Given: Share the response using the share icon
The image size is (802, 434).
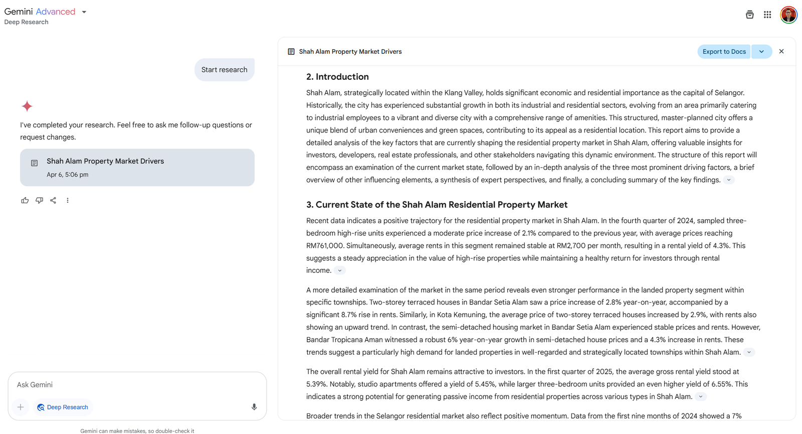Looking at the screenshot, I should click(x=53, y=200).
